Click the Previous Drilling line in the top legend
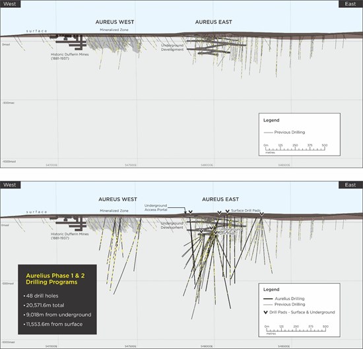Image resolution: width=363 pixels, height=349 pixels. click(x=269, y=133)
